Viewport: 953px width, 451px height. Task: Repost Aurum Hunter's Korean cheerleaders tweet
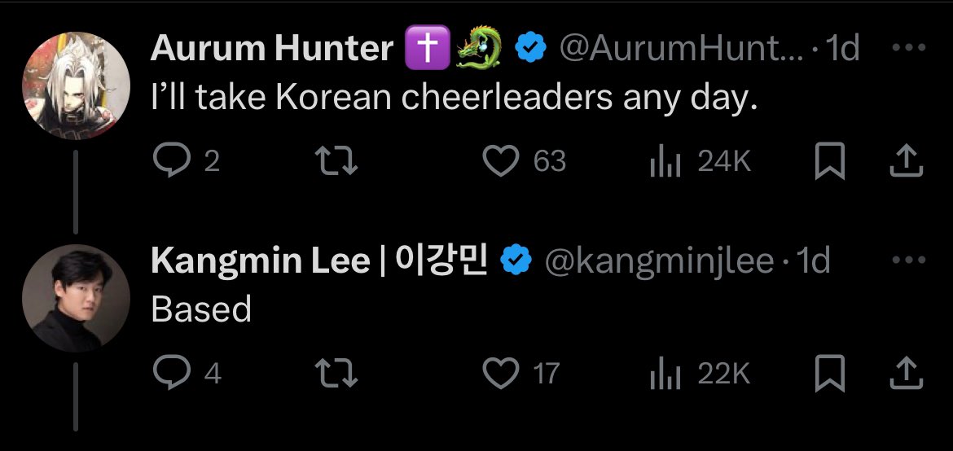pyautogui.click(x=336, y=162)
